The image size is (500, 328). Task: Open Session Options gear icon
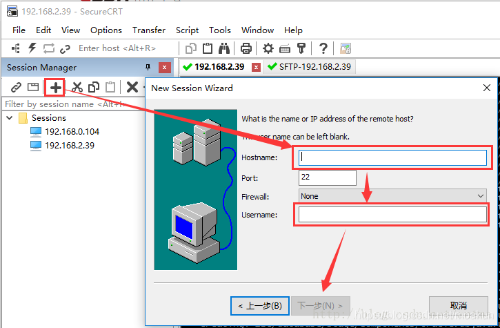(x=268, y=48)
